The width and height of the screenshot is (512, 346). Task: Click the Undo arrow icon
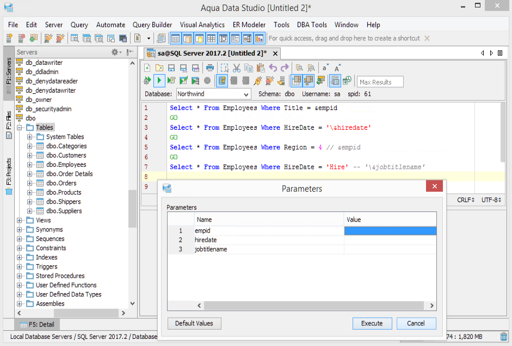pyautogui.click(x=273, y=68)
